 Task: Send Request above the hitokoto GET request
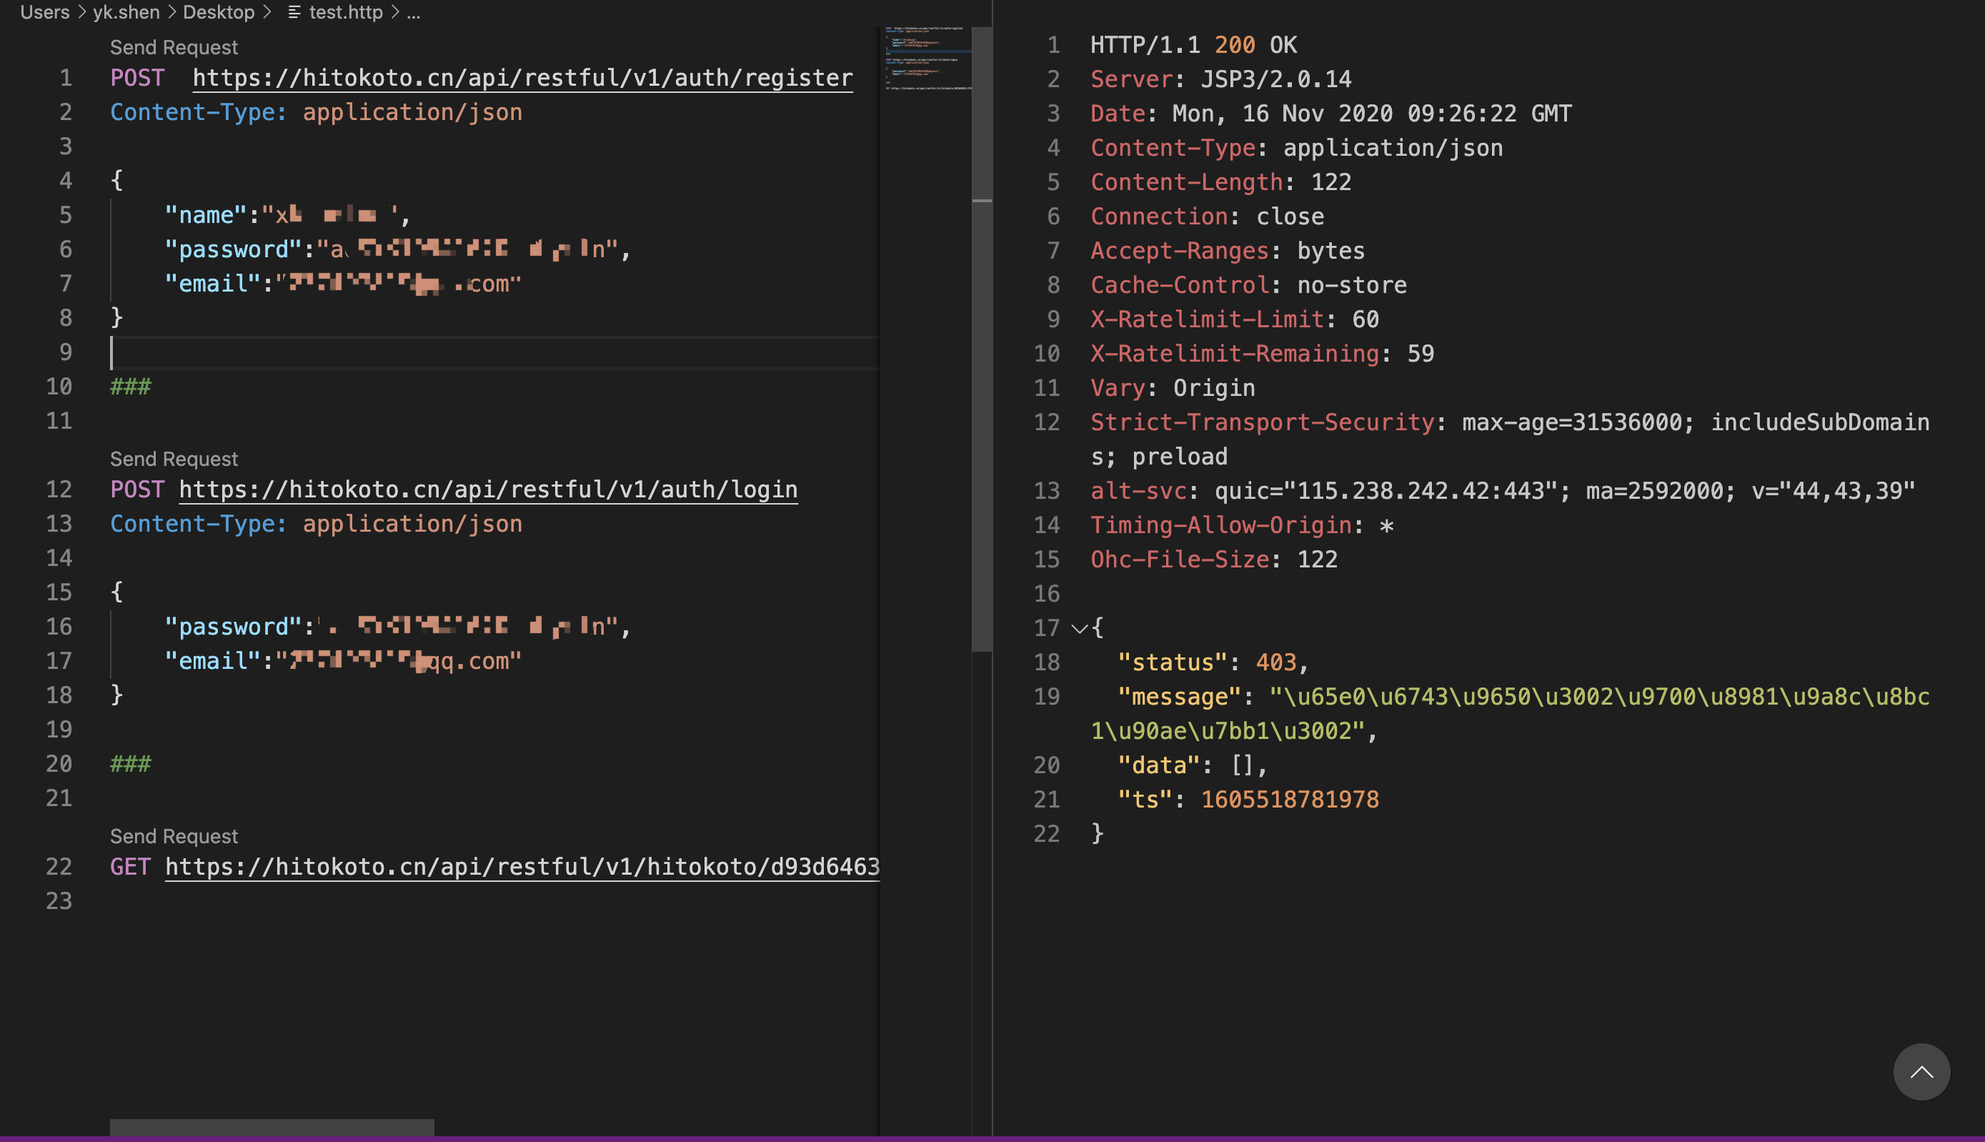(173, 835)
